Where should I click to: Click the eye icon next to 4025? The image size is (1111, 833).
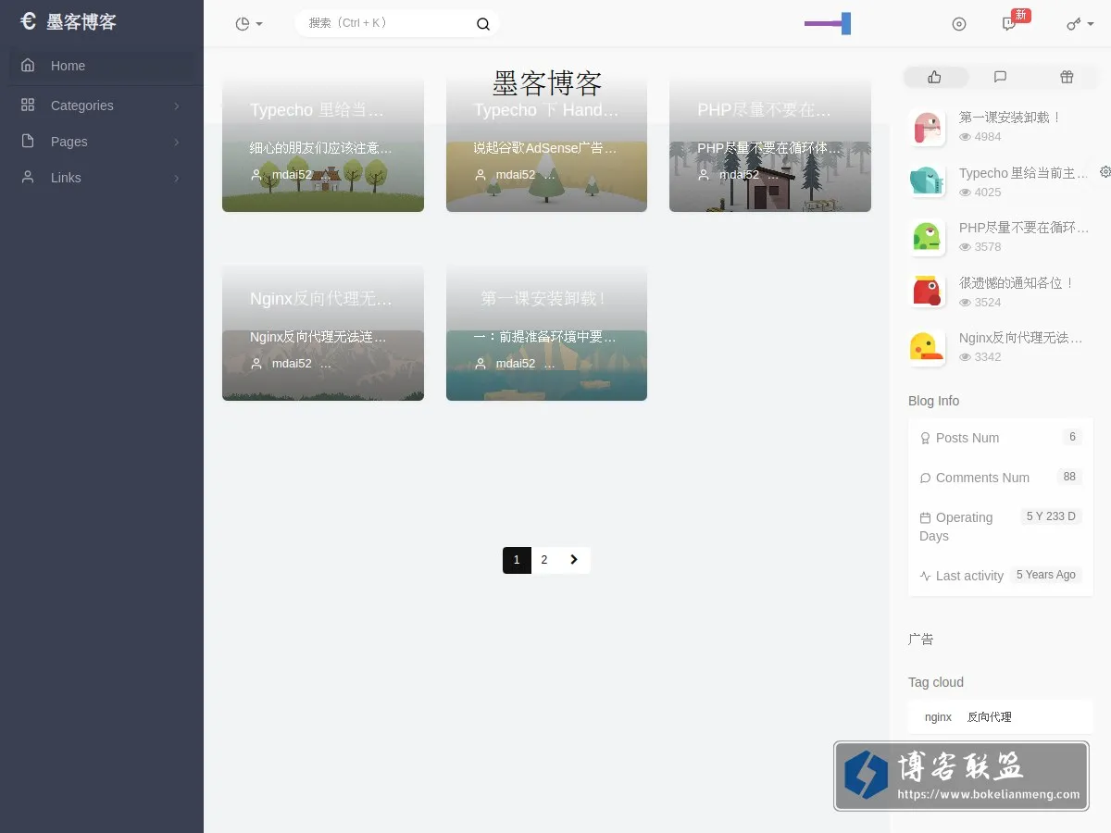point(965,193)
